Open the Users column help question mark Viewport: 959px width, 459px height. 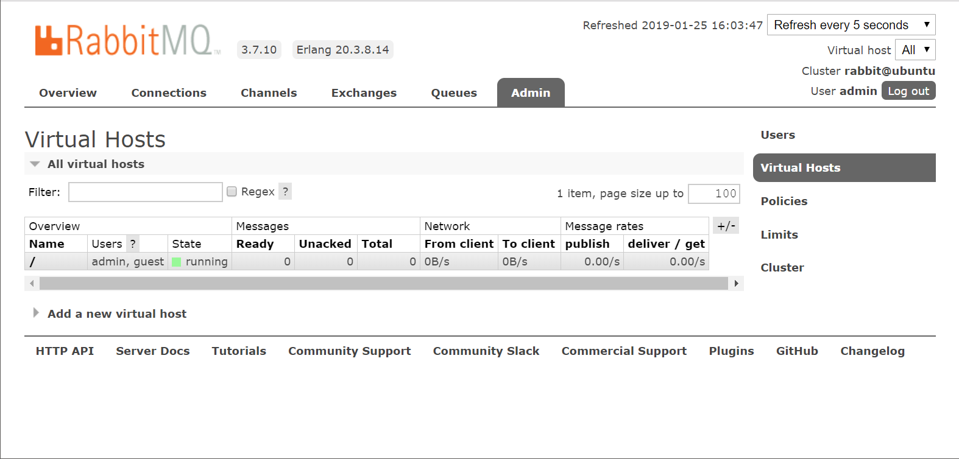tap(133, 244)
